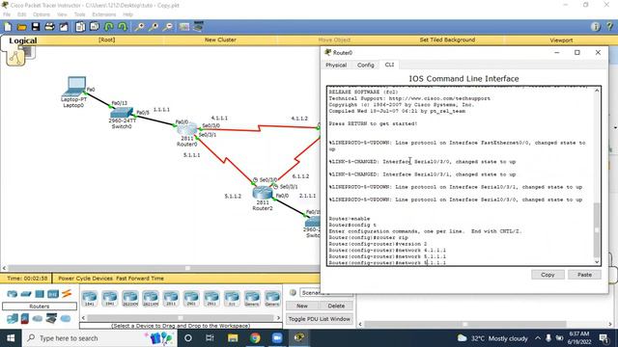Select the Hubs device category icon

(x=40, y=294)
